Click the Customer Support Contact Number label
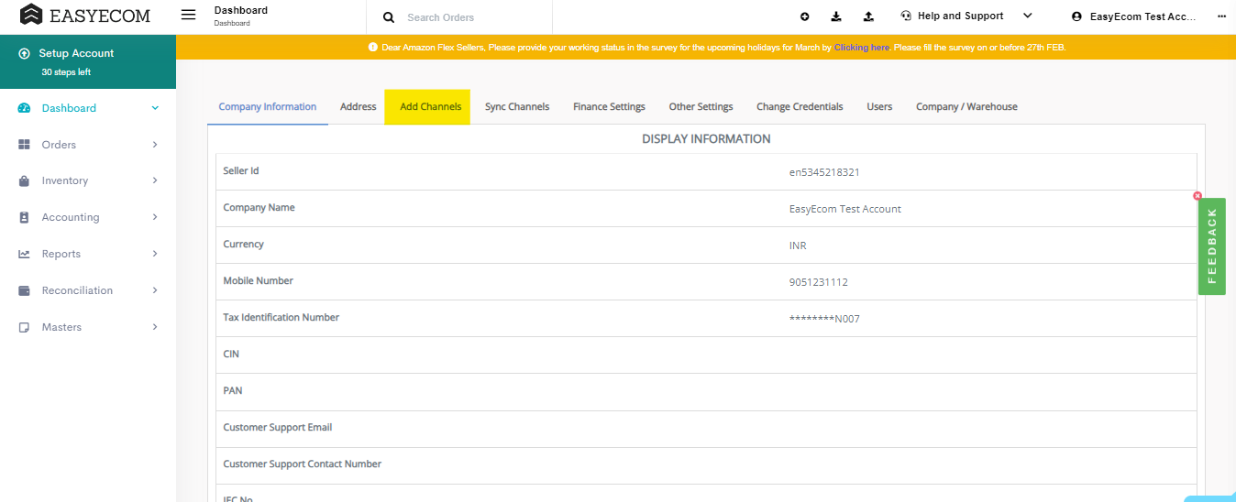The width and height of the screenshot is (1236, 502). point(303,464)
